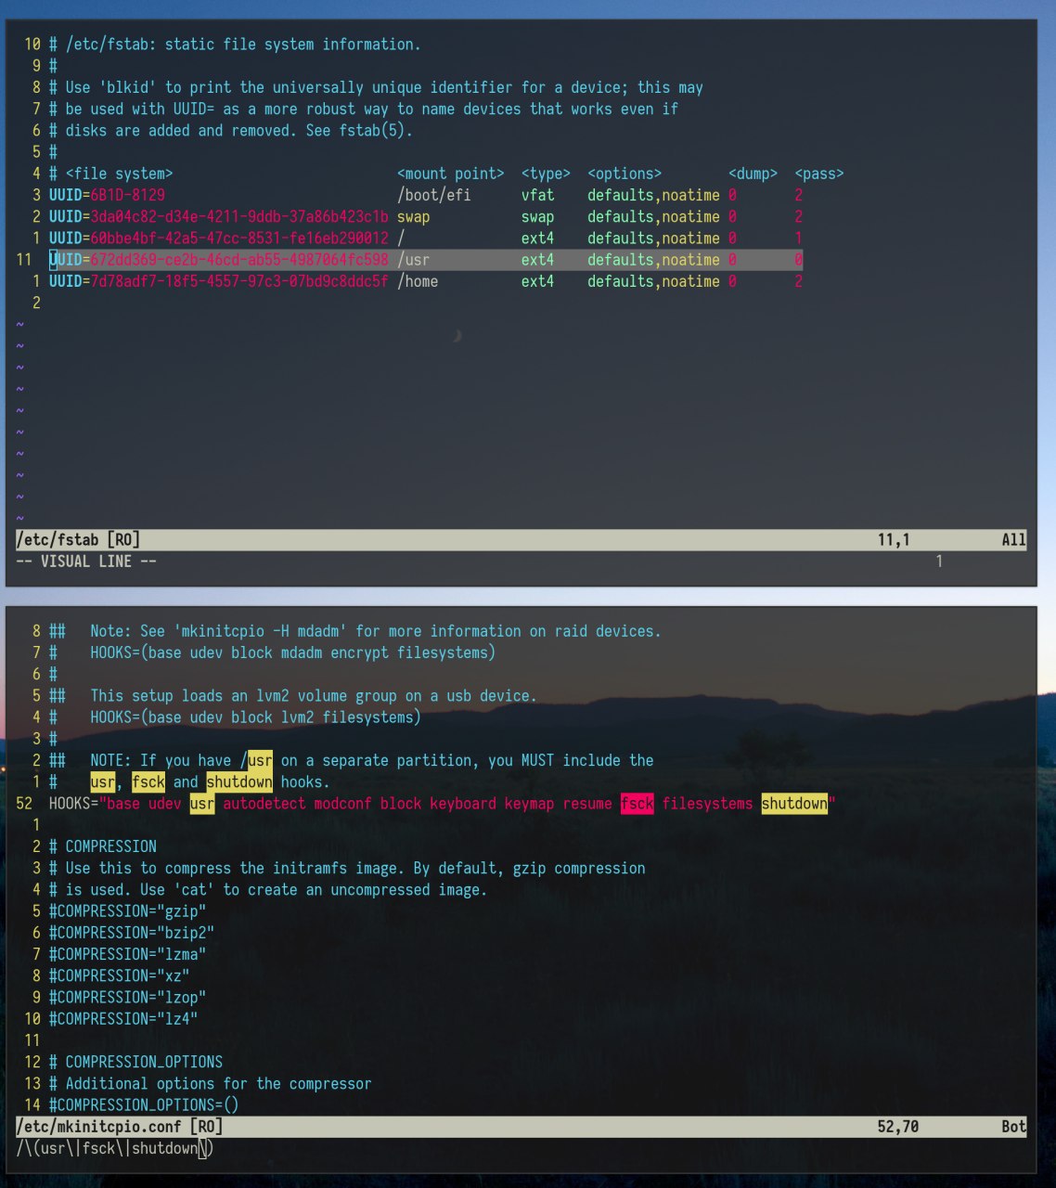The width and height of the screenshot is (1056, 1188).
Task: Click the '/usr' mount point in fstab
Action: click(x=414, y=261)
